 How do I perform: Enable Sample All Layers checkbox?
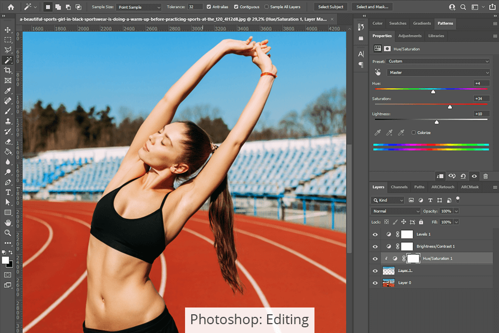pos(267,7)
